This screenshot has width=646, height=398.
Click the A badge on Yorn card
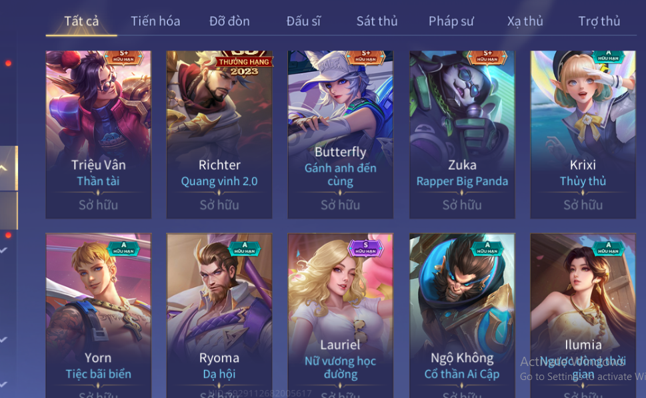tap(123, 248)
